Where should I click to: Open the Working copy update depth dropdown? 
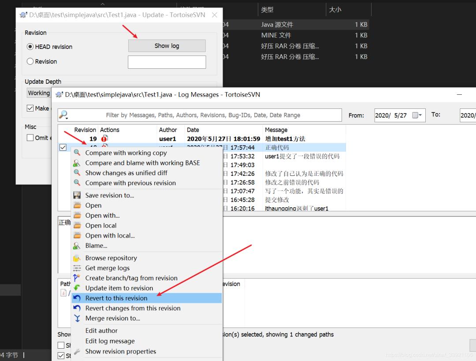(39, 93)
